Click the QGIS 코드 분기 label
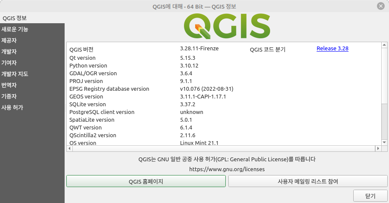 [268, 49]
